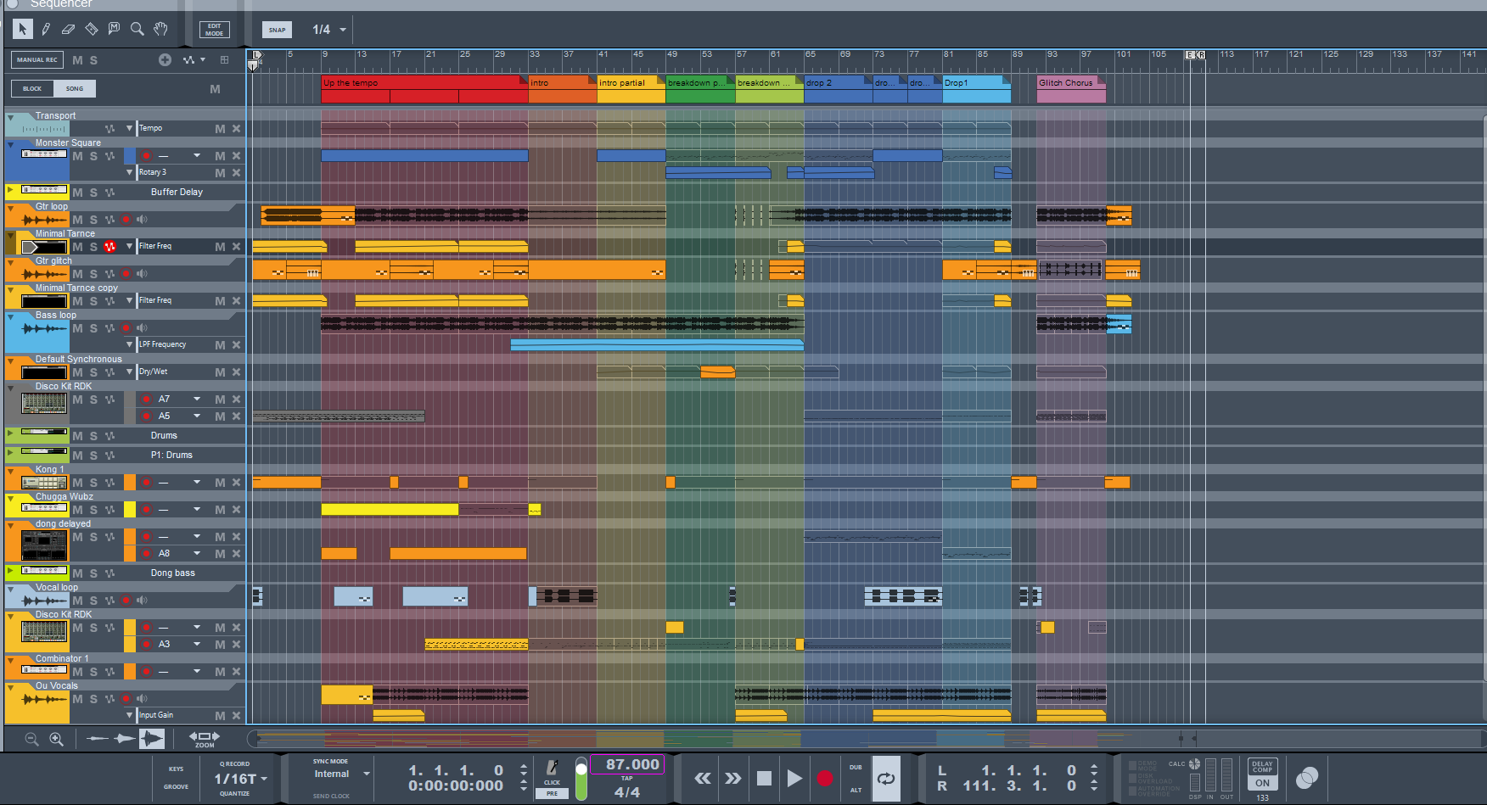Open the dong delayed A8 lane dropdown
Screen dimensions: 1487x805
(x=197, y=553)
